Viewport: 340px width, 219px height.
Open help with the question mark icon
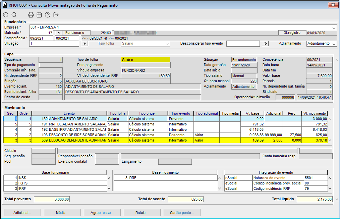(48, 15)
